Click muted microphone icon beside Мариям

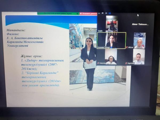tap(98, 63)
